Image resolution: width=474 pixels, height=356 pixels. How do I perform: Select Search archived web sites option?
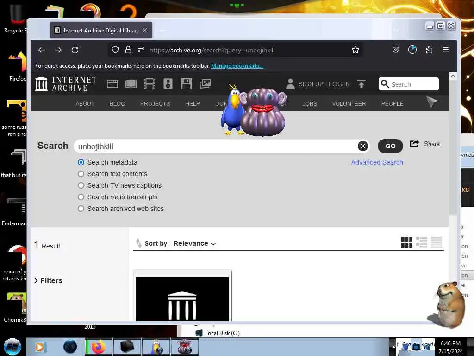coord(81,209)
